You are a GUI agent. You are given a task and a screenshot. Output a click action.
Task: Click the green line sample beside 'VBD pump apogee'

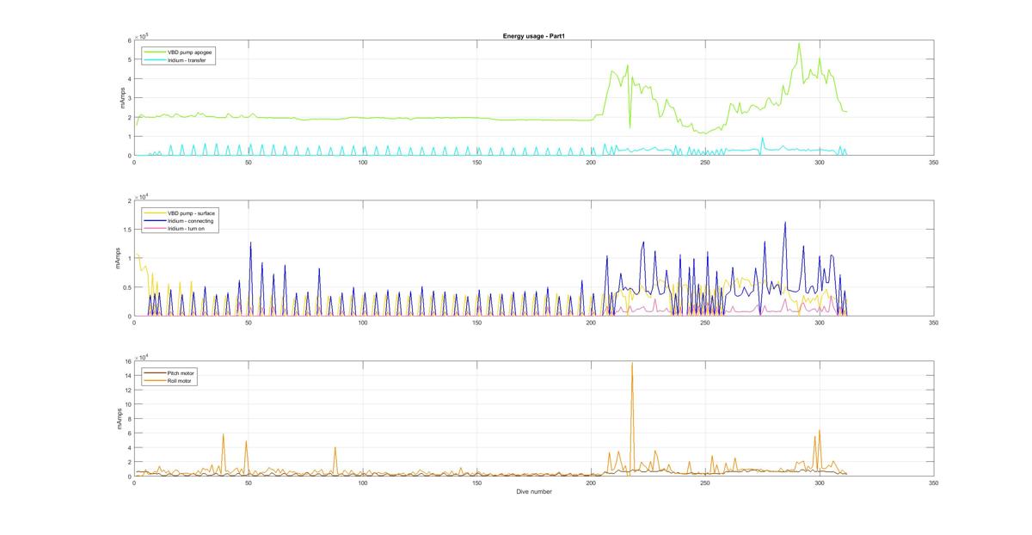[155, 52]
